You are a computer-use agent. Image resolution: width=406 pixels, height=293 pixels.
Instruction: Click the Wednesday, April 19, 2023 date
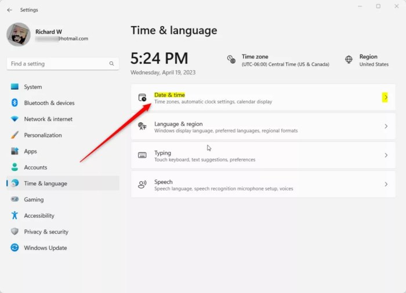coord(163,72)
